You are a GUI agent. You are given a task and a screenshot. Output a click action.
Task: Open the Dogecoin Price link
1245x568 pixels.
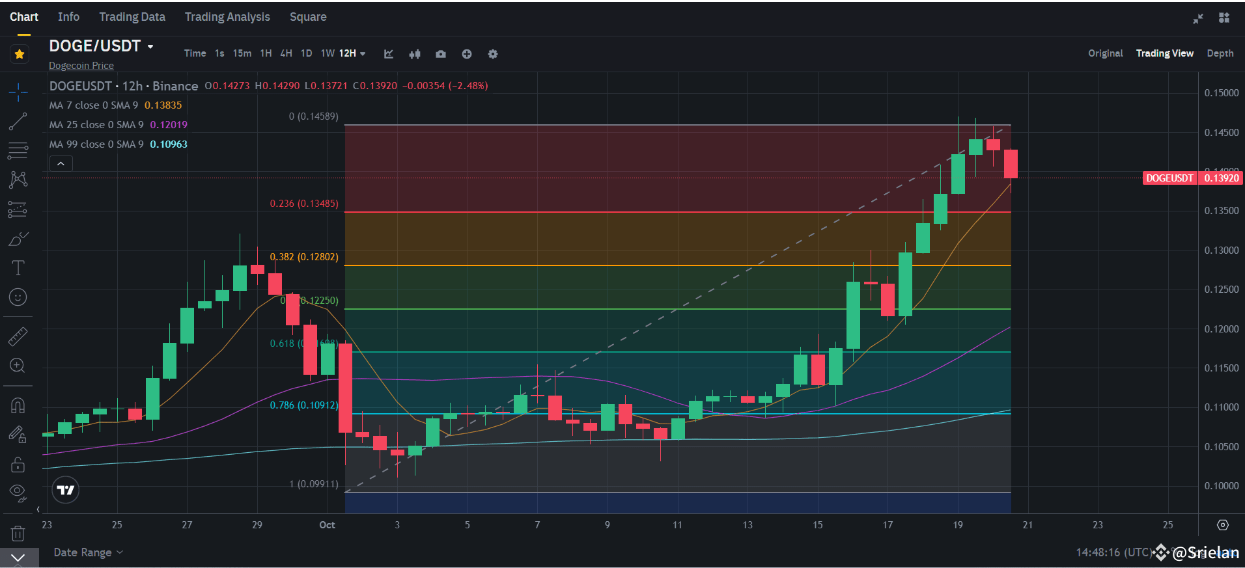click(81, 66)
